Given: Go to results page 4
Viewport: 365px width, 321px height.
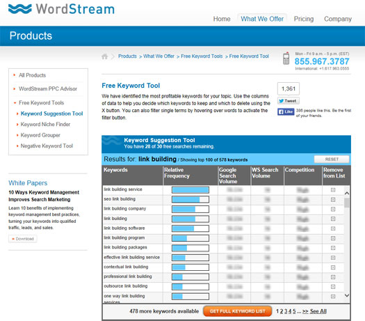Looking at the screenshot, I should click(x=290, y=311).
